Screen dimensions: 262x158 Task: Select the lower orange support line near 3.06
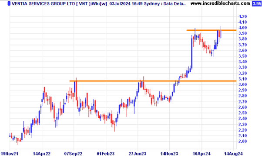153,81
